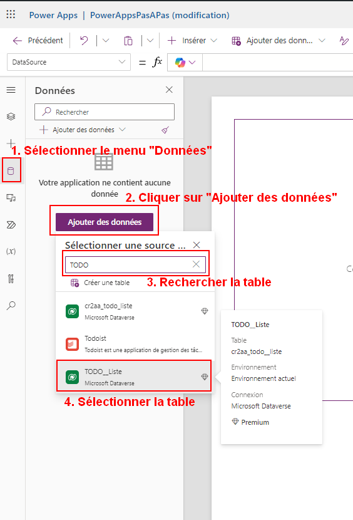Click the text formatting icon in toolbar
The height and width of the screenshot is (520, 353).
coord(344,41)
